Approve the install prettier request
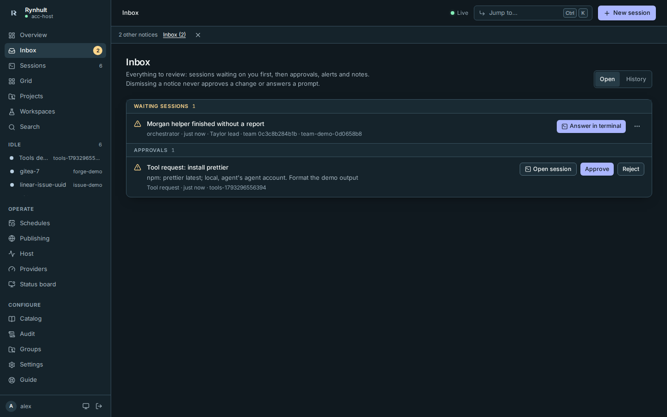The width and height of the screenshot is (667, 417). pyautogui.click(x=597, y=169)
